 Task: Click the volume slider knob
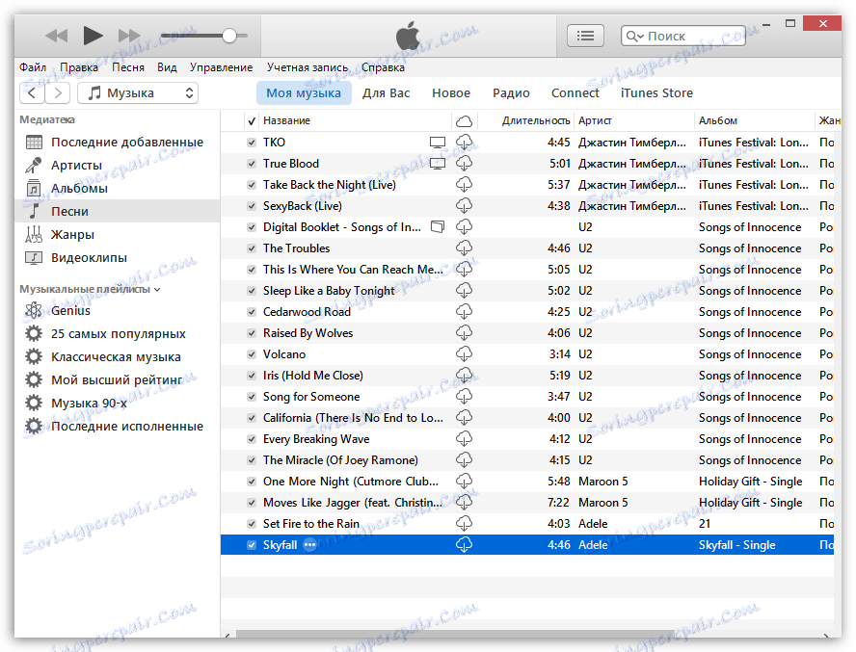229,36
